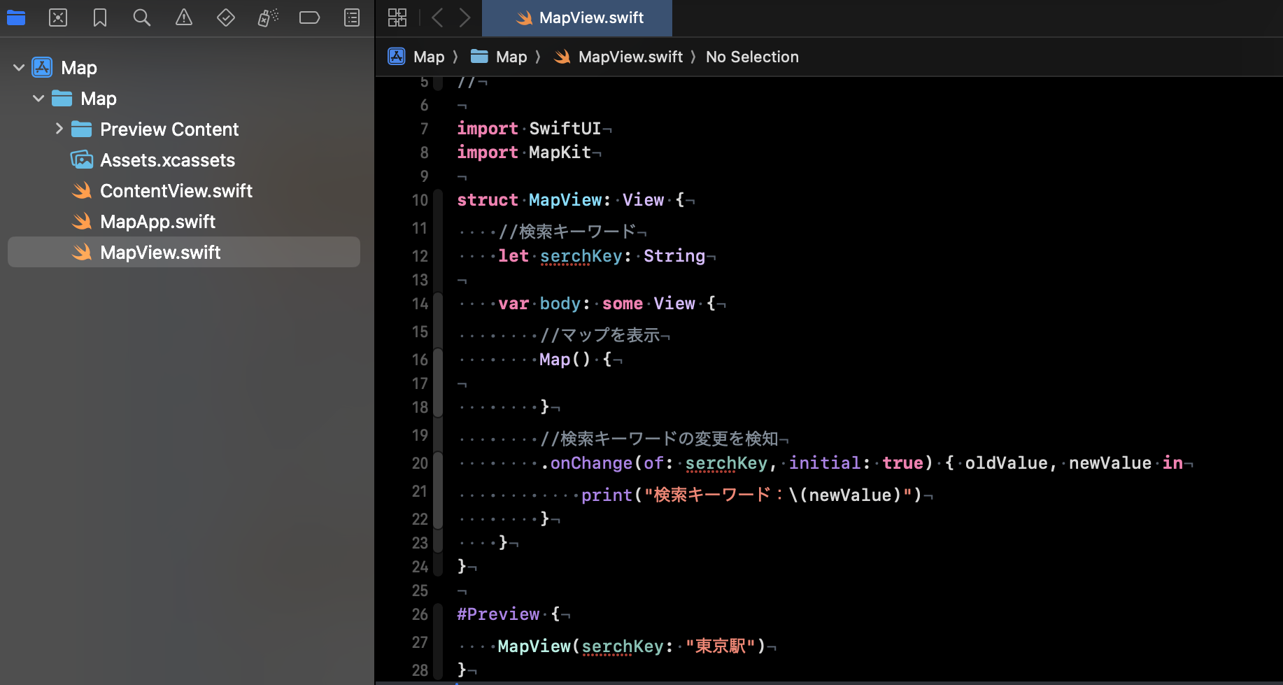Click the Map app icon in the jump bar
Screen dimensions: 1283x685
point(397,57)
